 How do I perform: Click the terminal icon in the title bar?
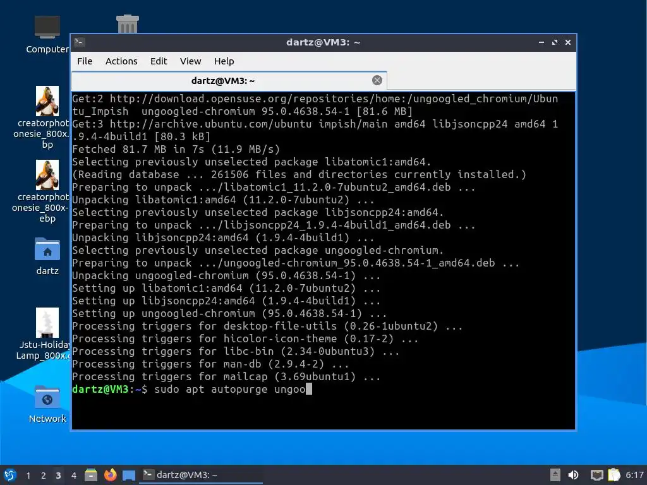[x=80, y=42]
